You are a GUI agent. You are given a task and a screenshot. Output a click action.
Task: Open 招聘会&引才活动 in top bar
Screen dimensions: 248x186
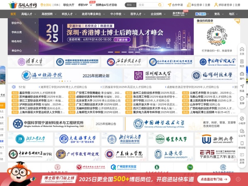pyautogui.click(x=106, y=5)
